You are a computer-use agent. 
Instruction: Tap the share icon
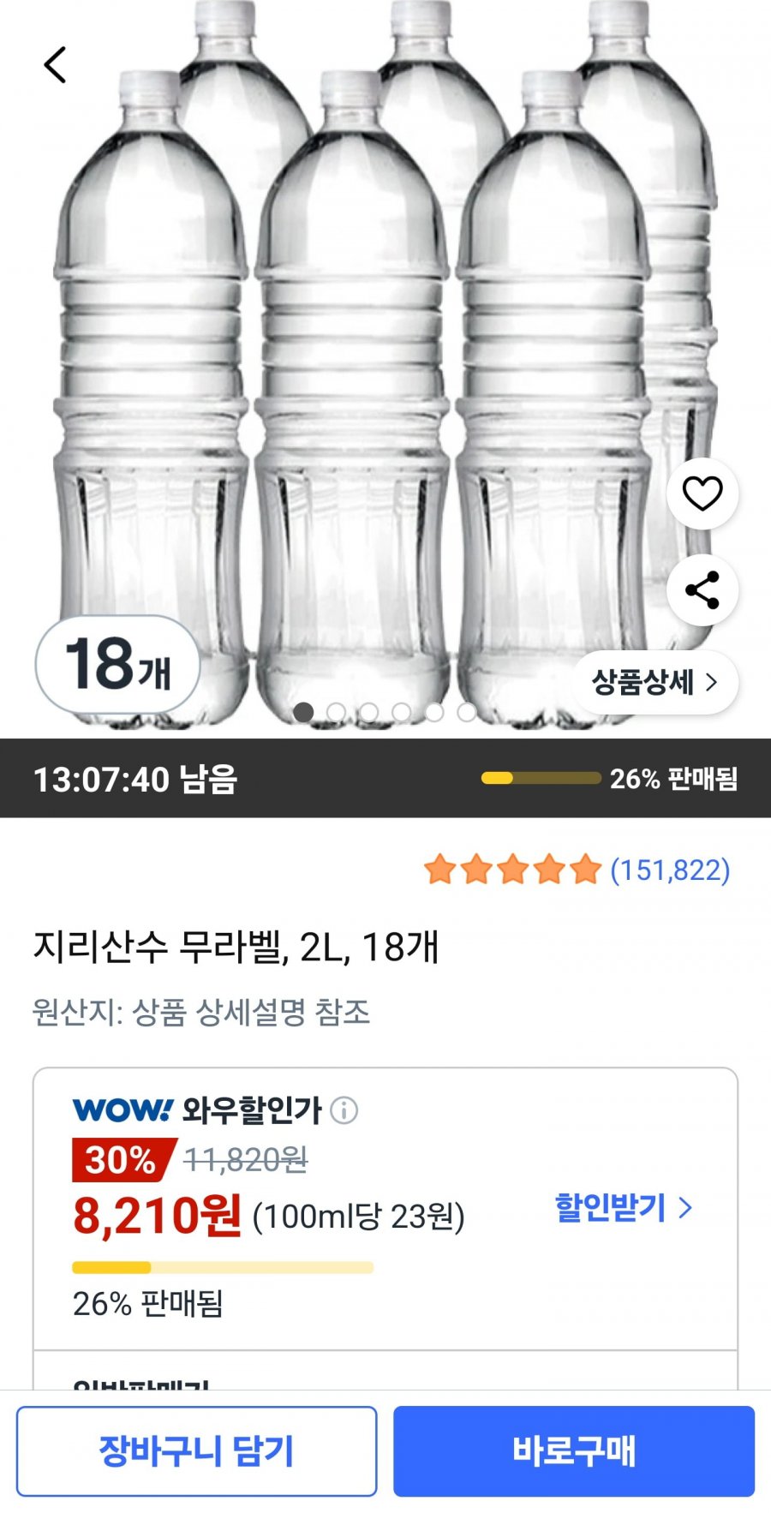[x=702, y=590]
